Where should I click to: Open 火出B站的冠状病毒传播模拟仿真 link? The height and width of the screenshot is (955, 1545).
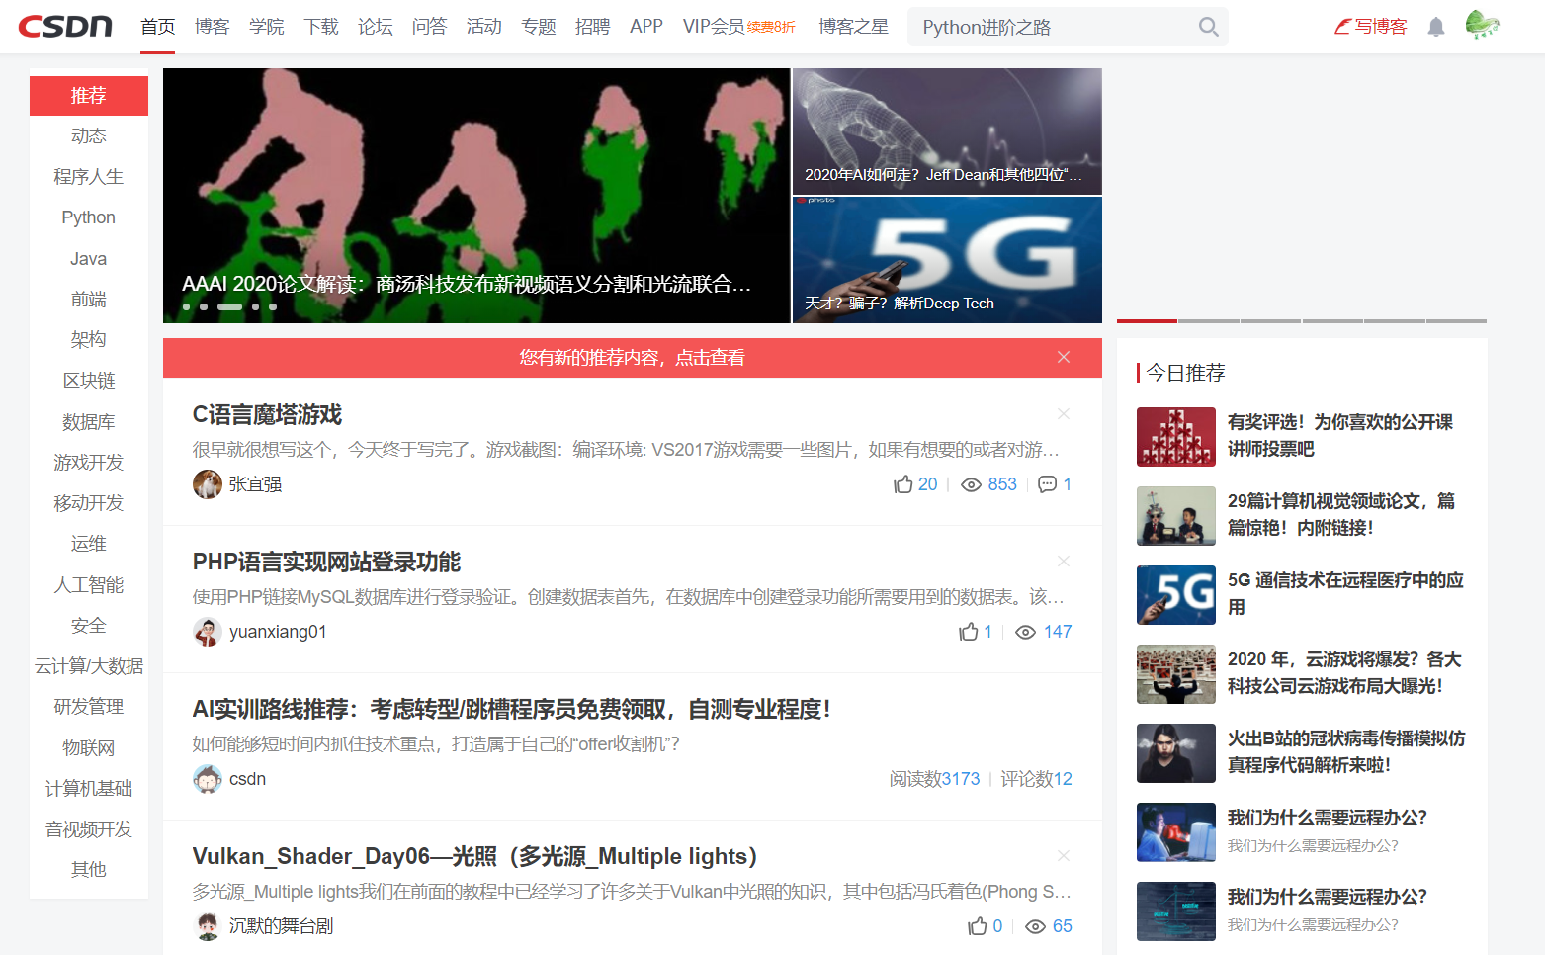point(1346,751)
